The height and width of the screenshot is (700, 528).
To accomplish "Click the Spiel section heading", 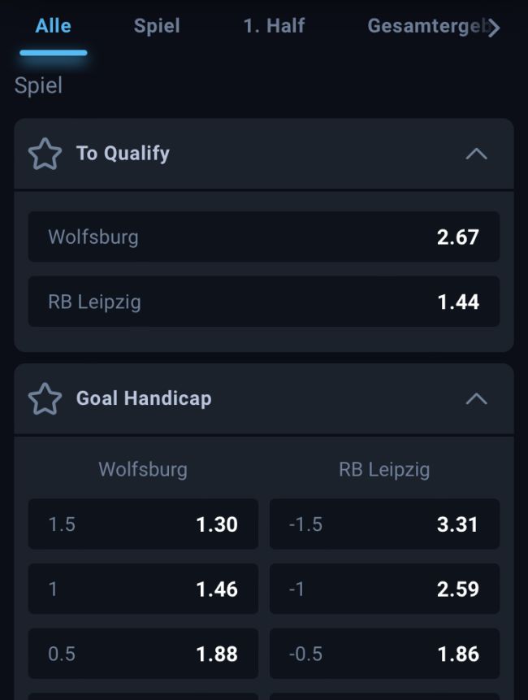I will [38, 85].
